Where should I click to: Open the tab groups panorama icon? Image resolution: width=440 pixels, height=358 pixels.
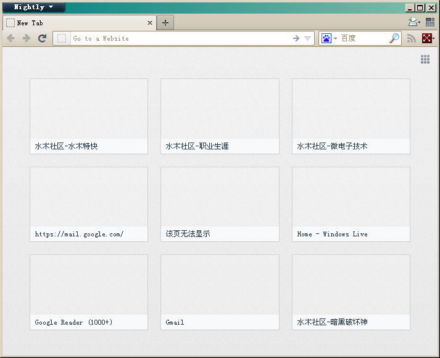(430, 22)
